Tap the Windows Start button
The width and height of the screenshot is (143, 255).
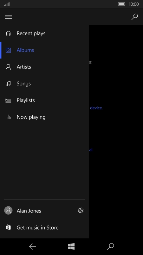71,246
